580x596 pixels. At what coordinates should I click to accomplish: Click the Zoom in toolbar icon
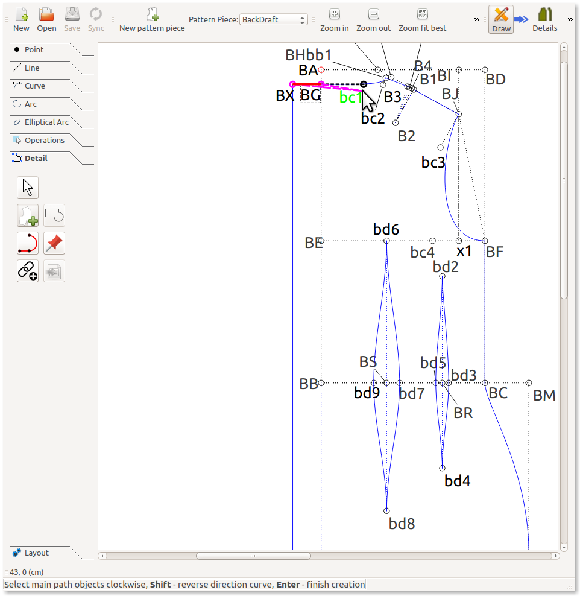point(334,19)
